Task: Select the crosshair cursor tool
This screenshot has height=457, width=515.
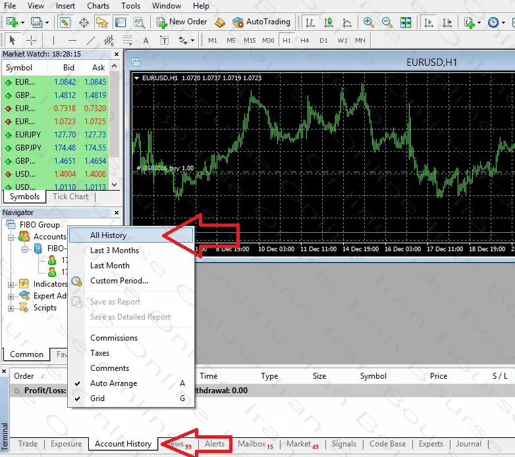Action: (31, 40)
